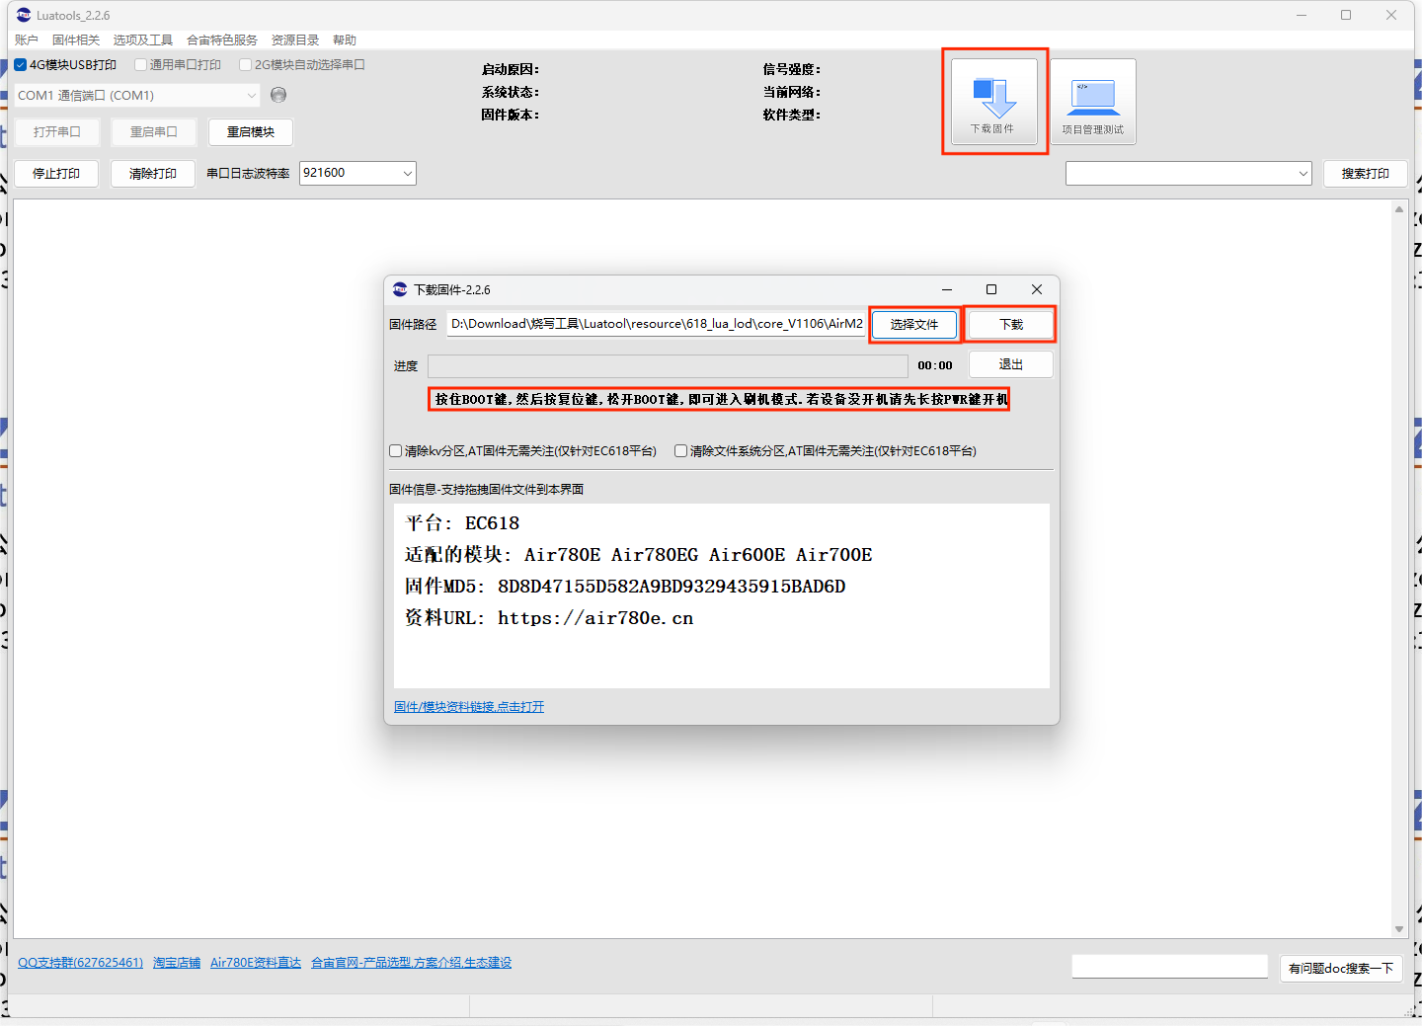This screenshot has height=1026, width=1422.
Task: Open the 固件相关 menu
Action: click(x=76, y=40)
